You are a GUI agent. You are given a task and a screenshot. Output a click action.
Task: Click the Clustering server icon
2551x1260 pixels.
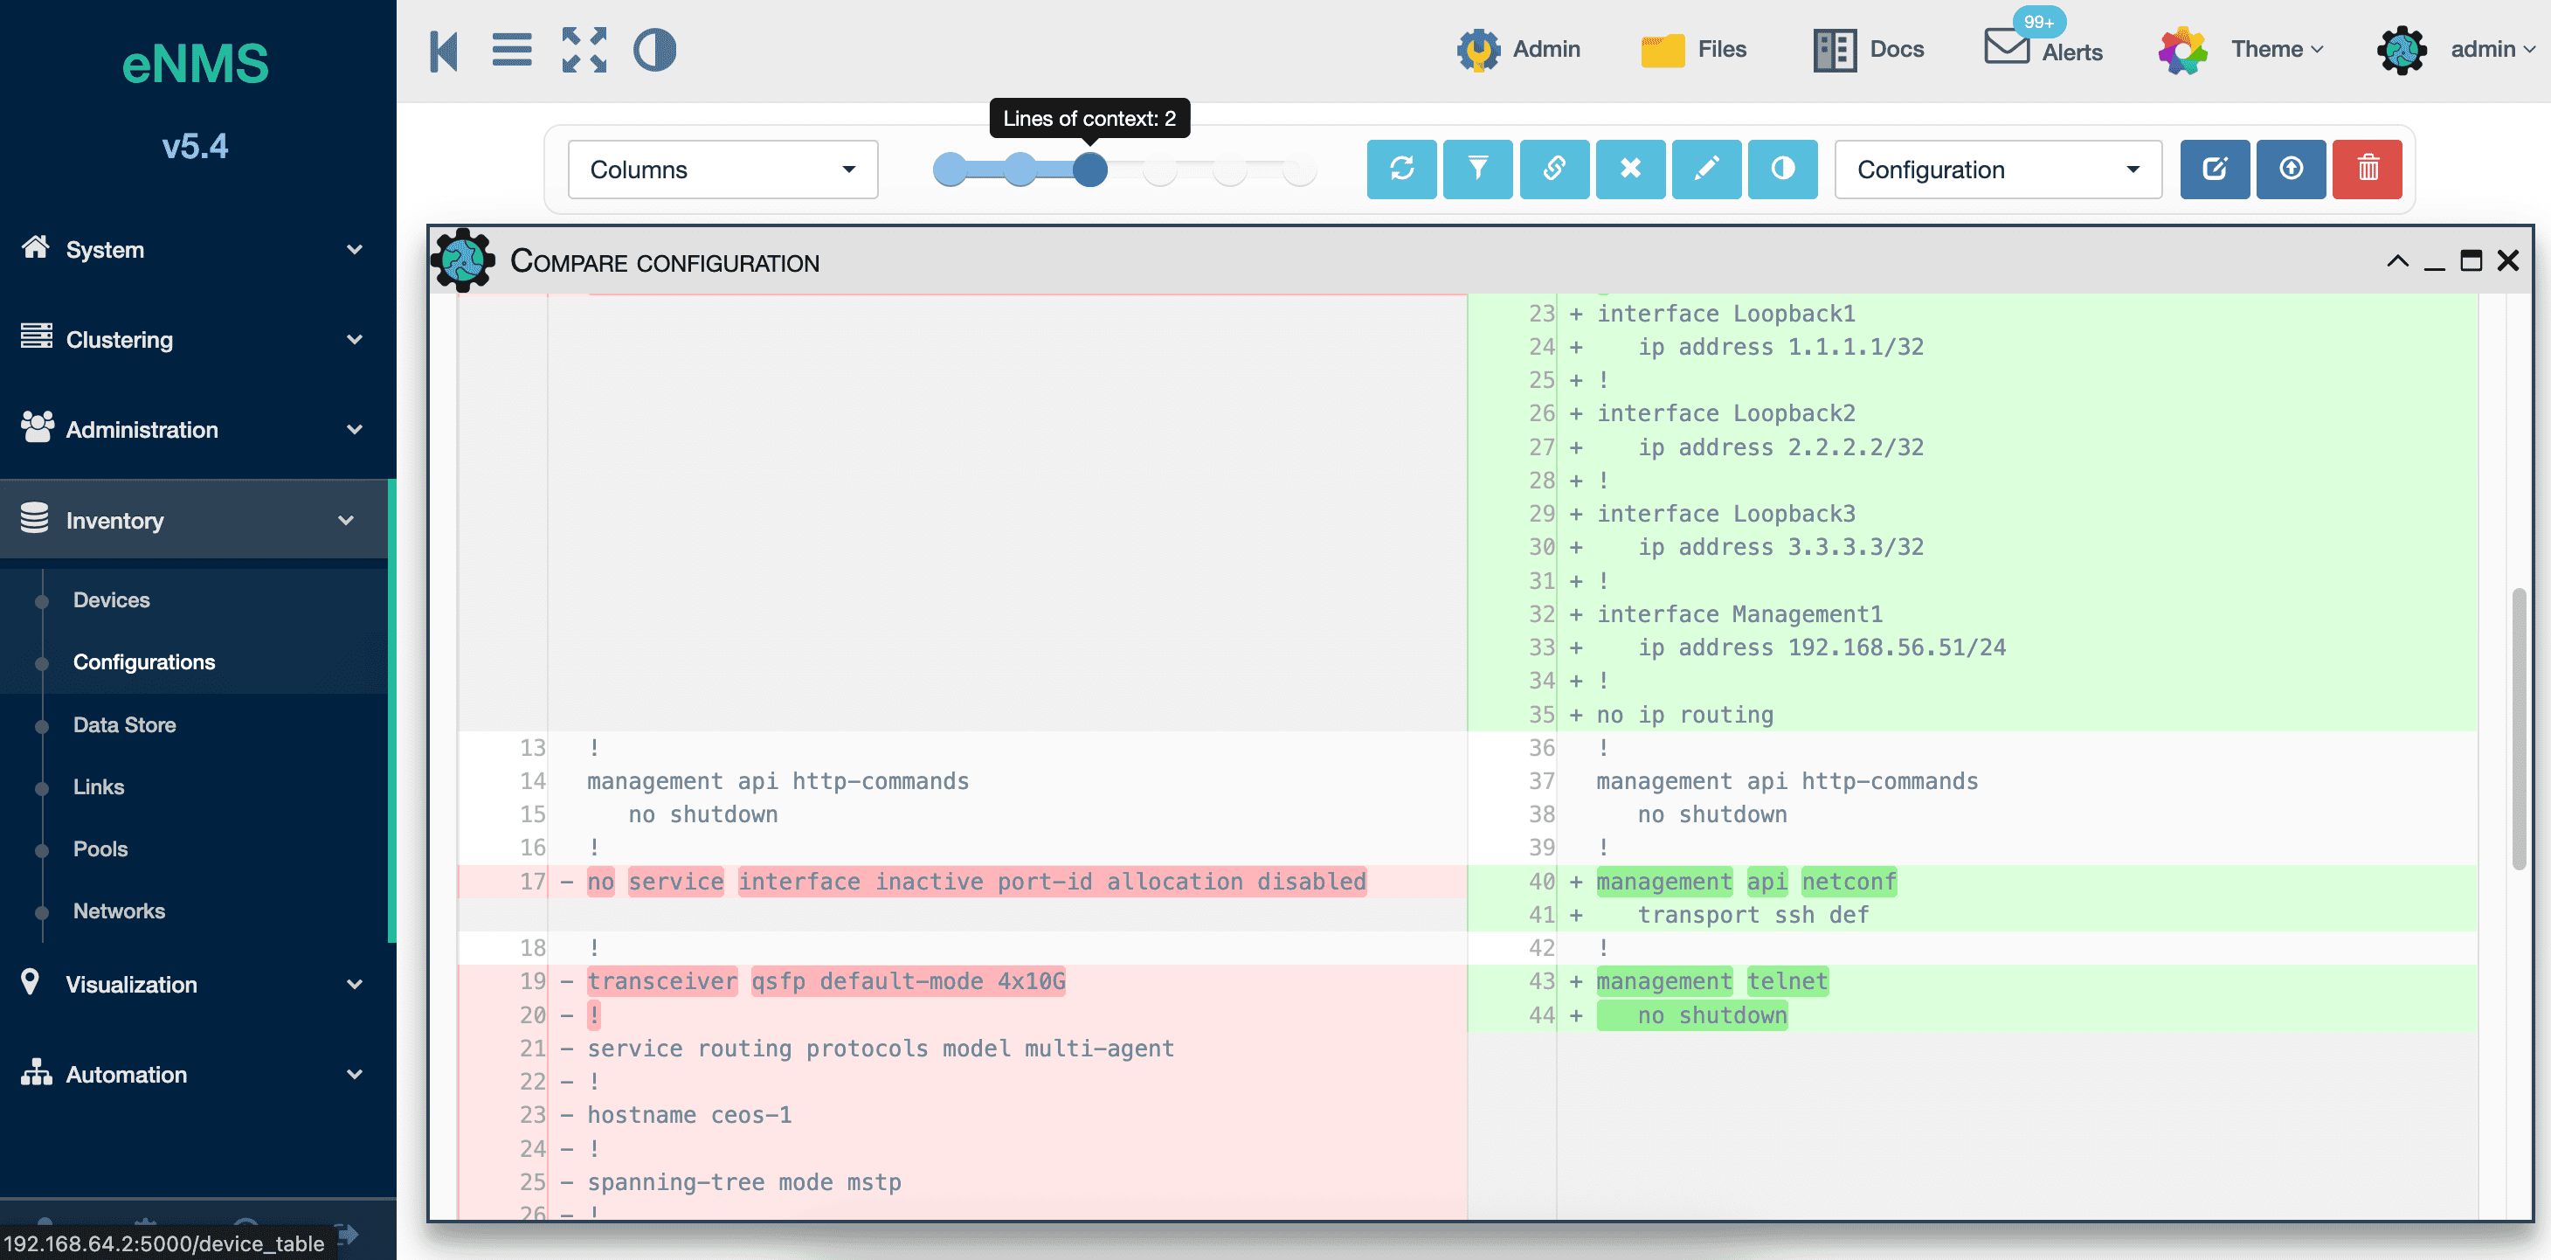[x=36, y=336]
